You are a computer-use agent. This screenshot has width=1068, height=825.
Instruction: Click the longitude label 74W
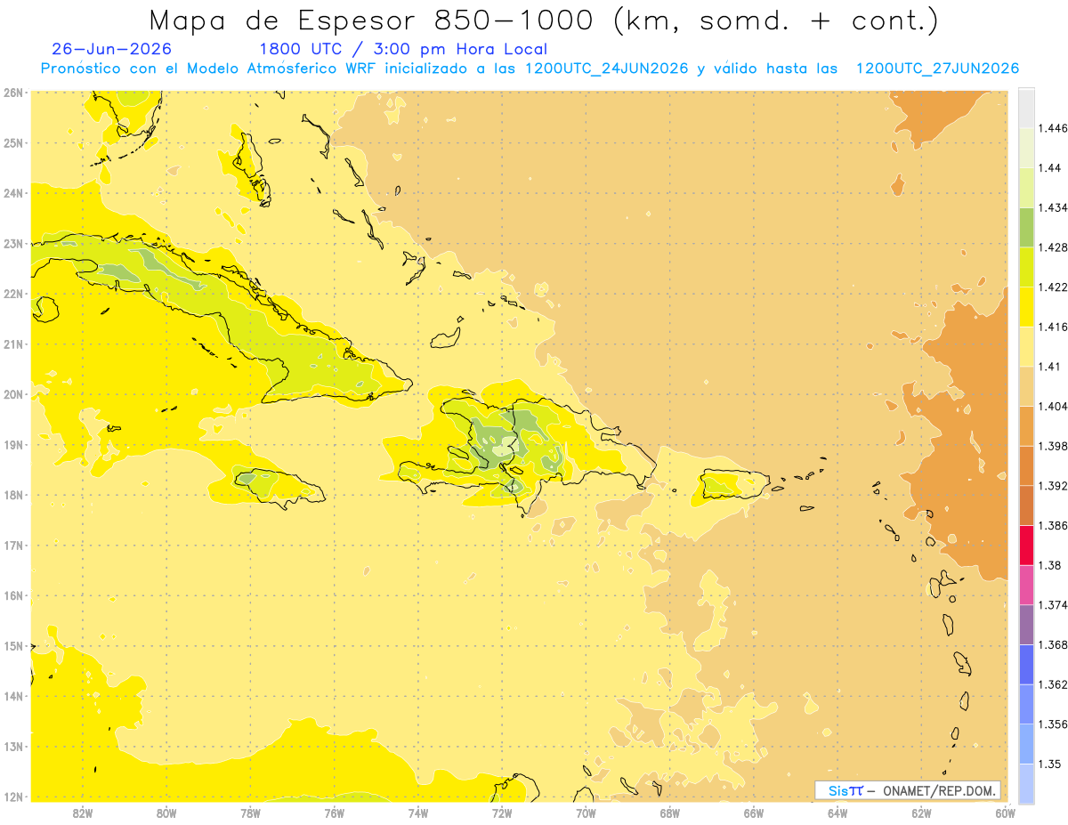(x=417, y=813)
